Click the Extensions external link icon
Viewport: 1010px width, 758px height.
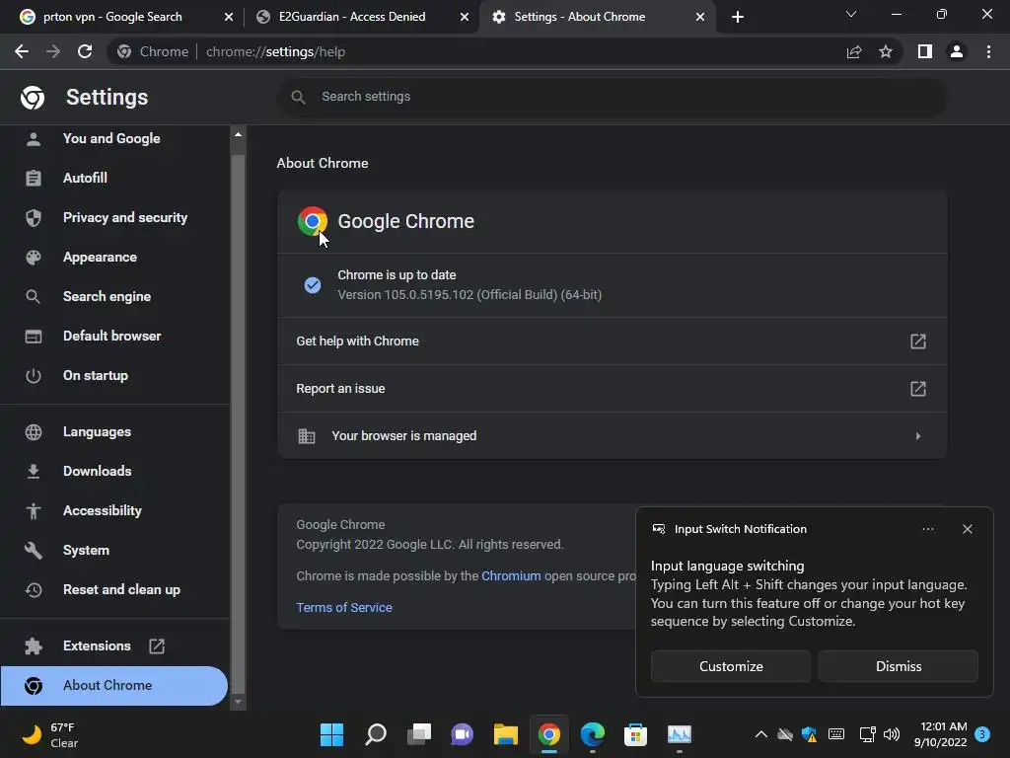(x=157, y=645)
